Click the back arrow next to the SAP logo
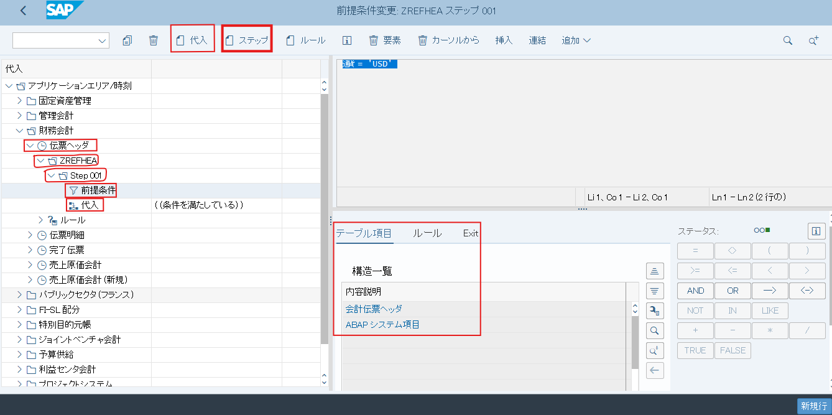This screenshot has height=415, width=832. coord(24,11)
